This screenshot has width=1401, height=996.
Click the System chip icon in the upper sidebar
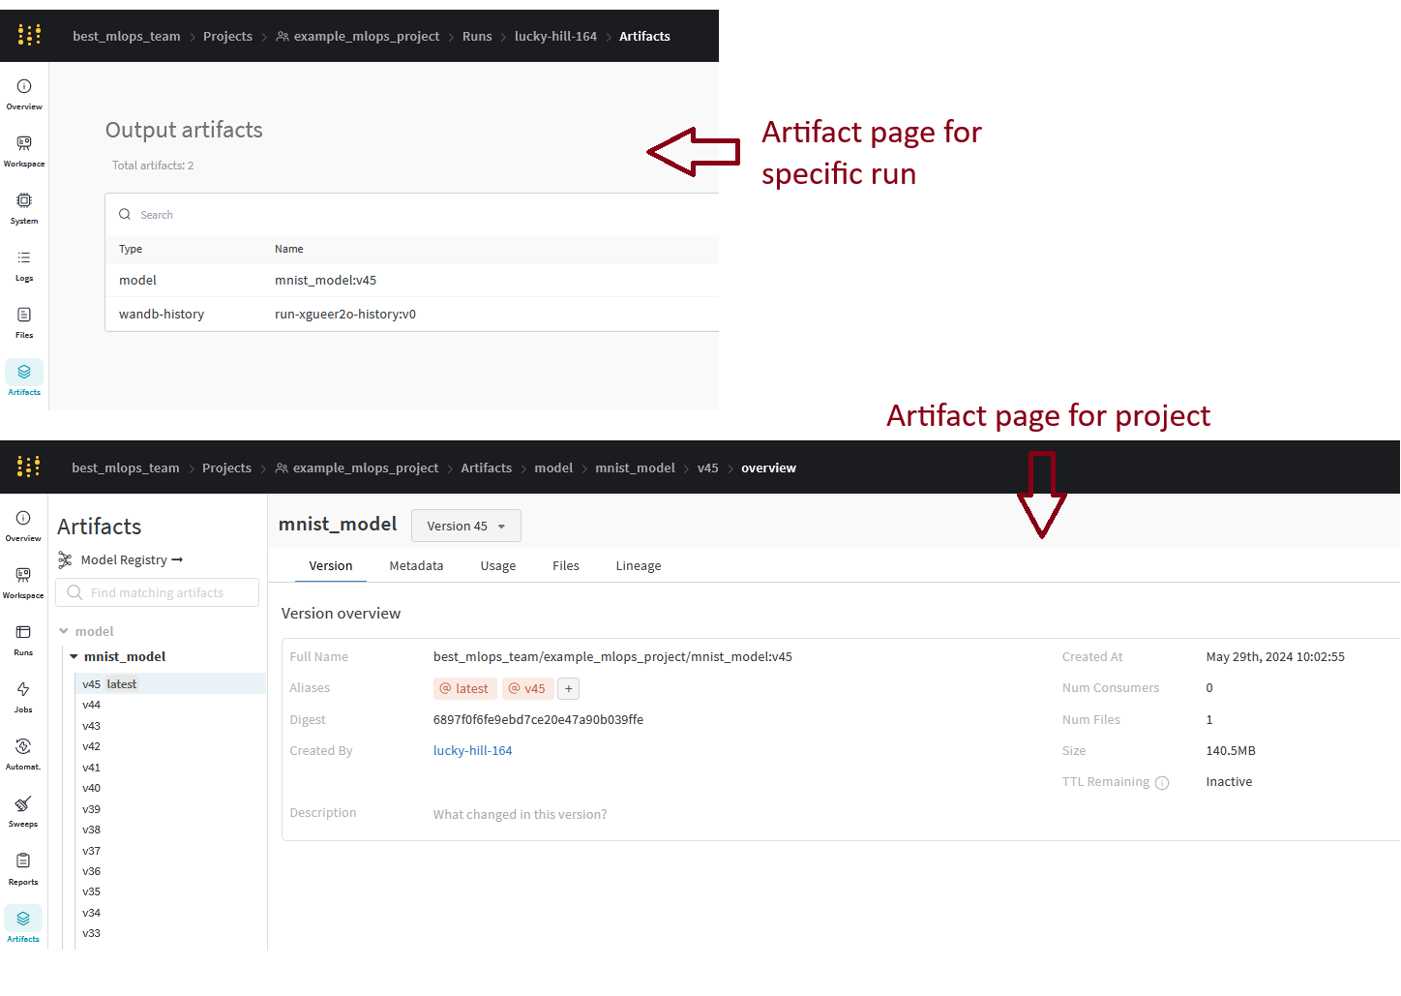click(x=24, y=201)
